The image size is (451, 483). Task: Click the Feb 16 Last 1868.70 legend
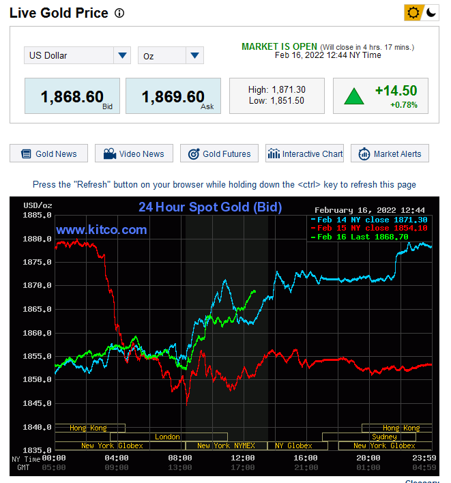[x=360, y=237]
